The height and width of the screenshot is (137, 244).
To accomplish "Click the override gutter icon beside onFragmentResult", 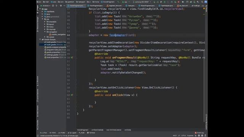I will [x=72, y=57].
